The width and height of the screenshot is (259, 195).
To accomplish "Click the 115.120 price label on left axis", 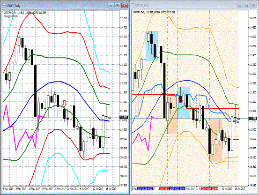I will [x=124, y=18].
